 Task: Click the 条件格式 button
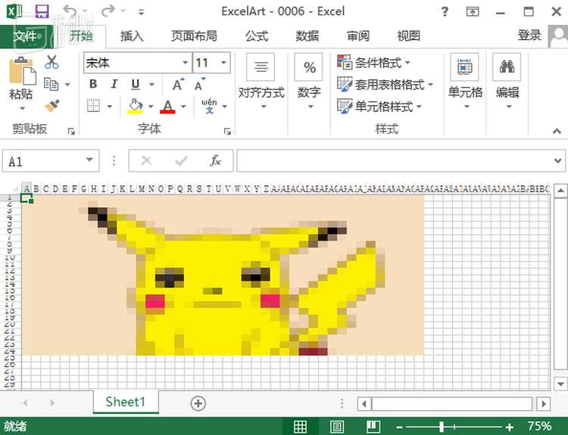click(375, 63)
